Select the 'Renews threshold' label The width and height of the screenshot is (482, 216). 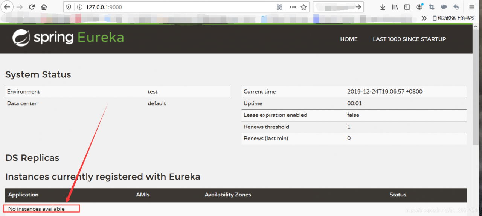click(x=266, y=127)
